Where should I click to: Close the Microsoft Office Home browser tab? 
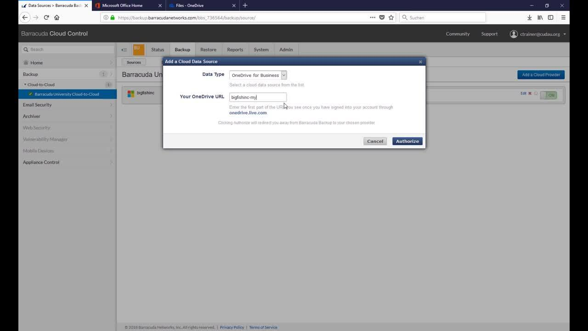160,6
